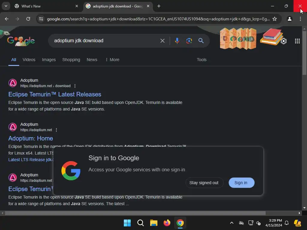Go forward to the next page
307x230 pixels.
17,19
